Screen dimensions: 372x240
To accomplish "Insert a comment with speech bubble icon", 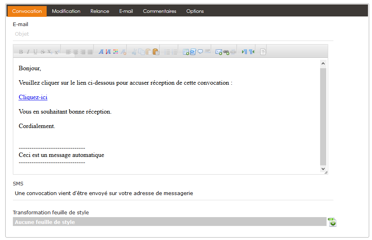I will (x=200, y=52).
